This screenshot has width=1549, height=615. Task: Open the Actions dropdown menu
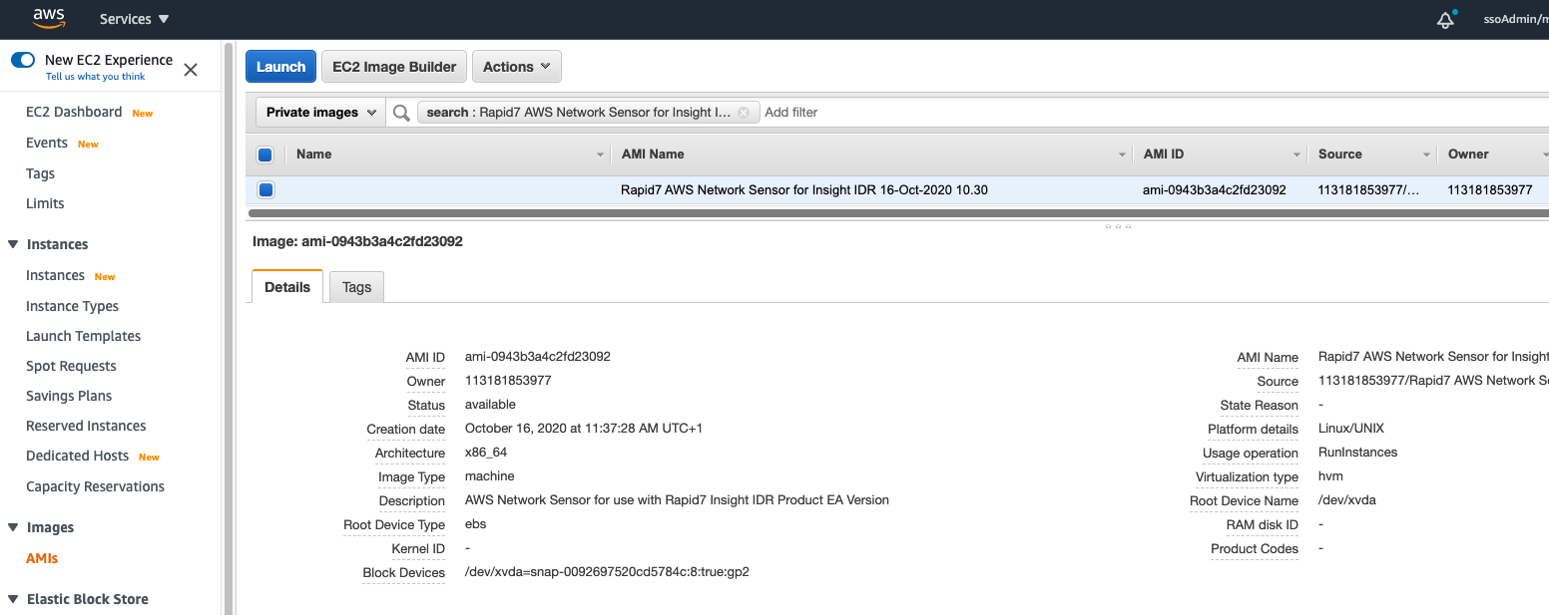[516, 67]
